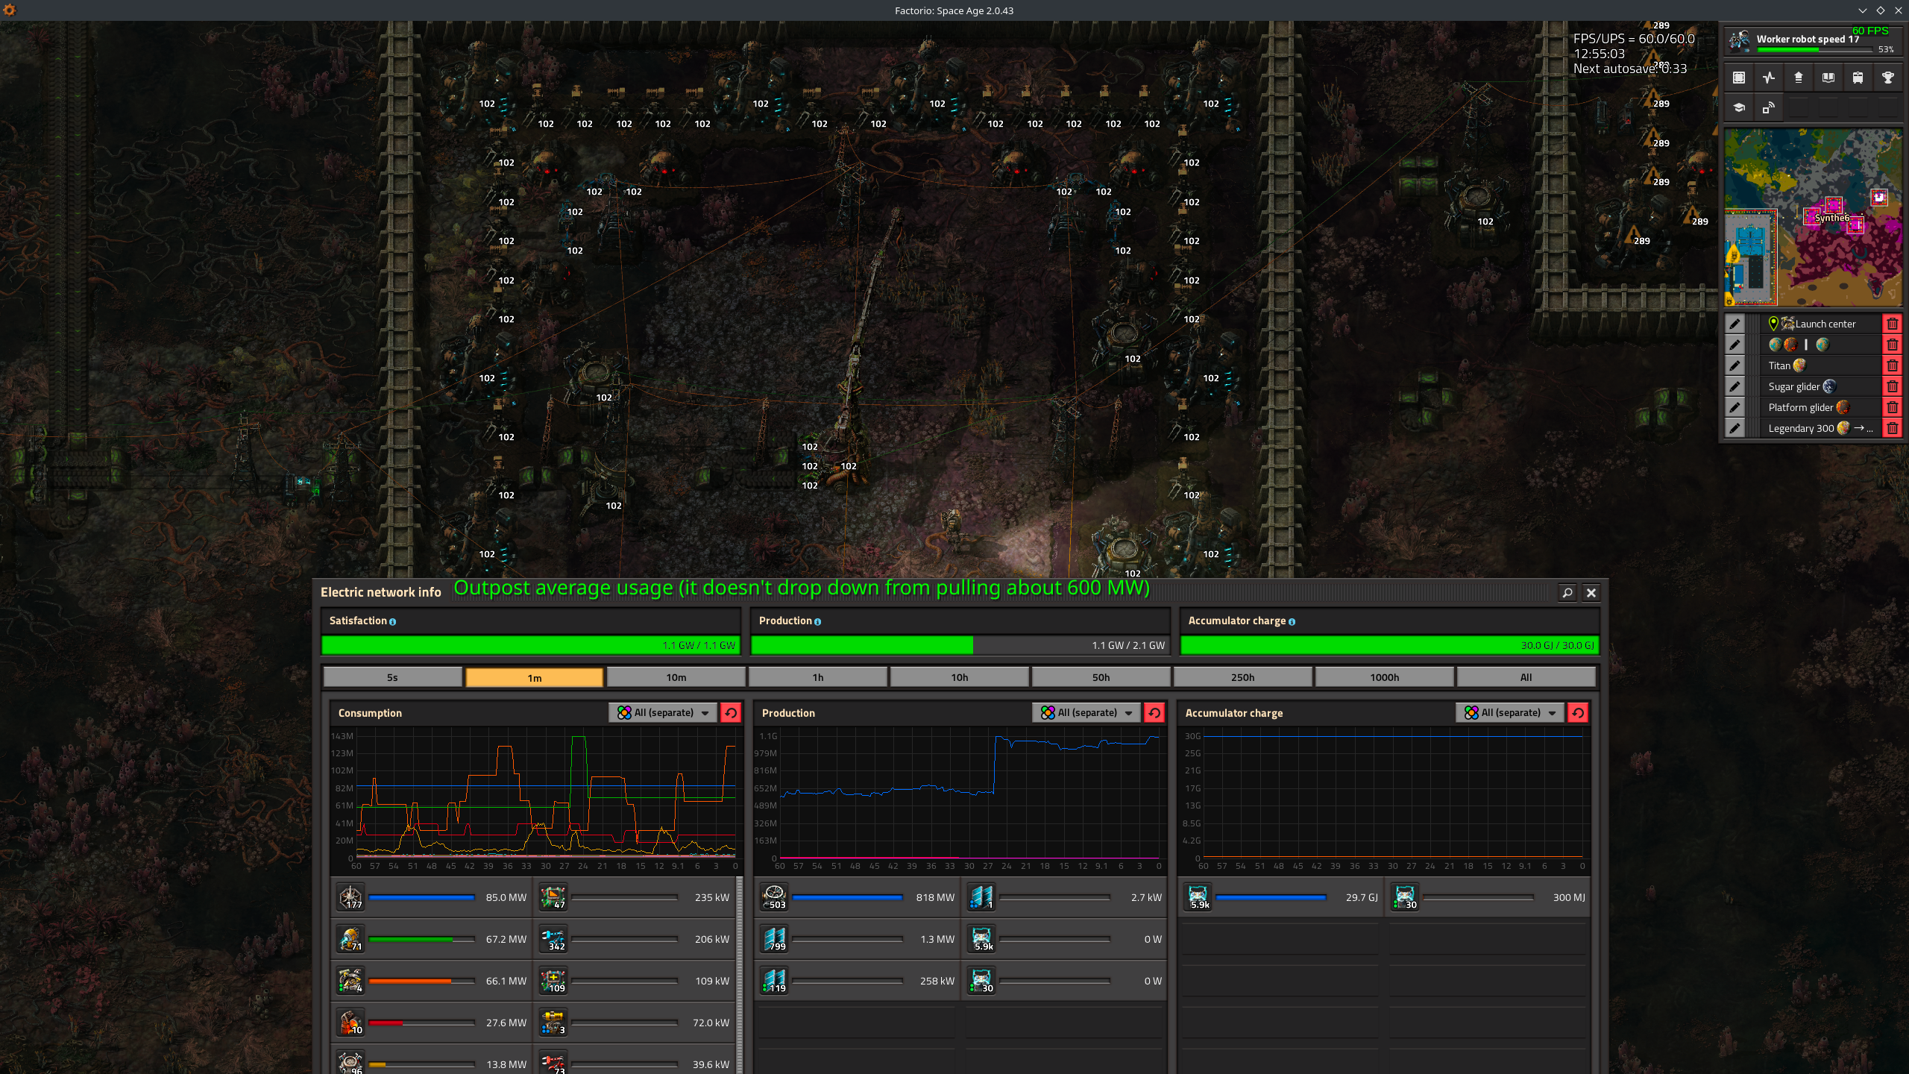The width and height of the screenshot is (1909, 1074).
Task: Select the 1000h time range
Action: tap(1384, 677)
